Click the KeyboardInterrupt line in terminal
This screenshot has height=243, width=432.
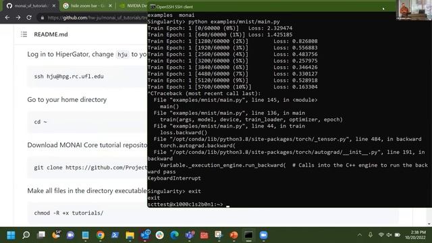[x=174, y=178]
